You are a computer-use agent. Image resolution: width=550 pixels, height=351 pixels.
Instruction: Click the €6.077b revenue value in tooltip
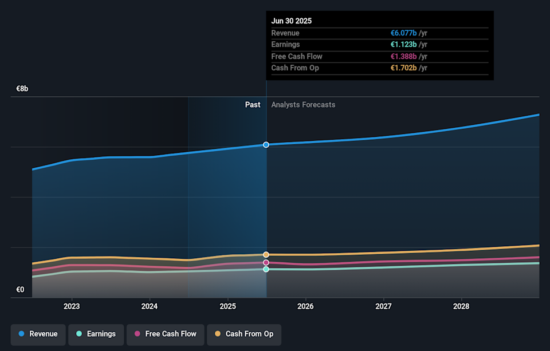pyautogui.click(x=404, y=33)
